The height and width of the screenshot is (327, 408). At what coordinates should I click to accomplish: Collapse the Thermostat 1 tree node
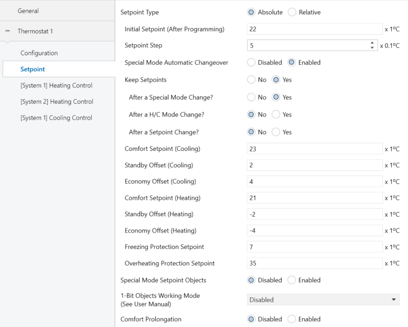(7, 31)
